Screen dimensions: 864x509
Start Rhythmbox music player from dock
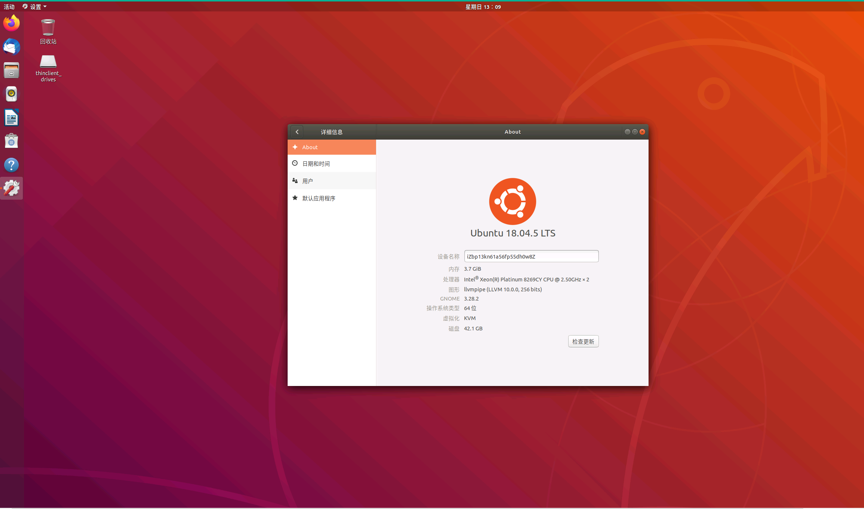[x=11, y=94]
